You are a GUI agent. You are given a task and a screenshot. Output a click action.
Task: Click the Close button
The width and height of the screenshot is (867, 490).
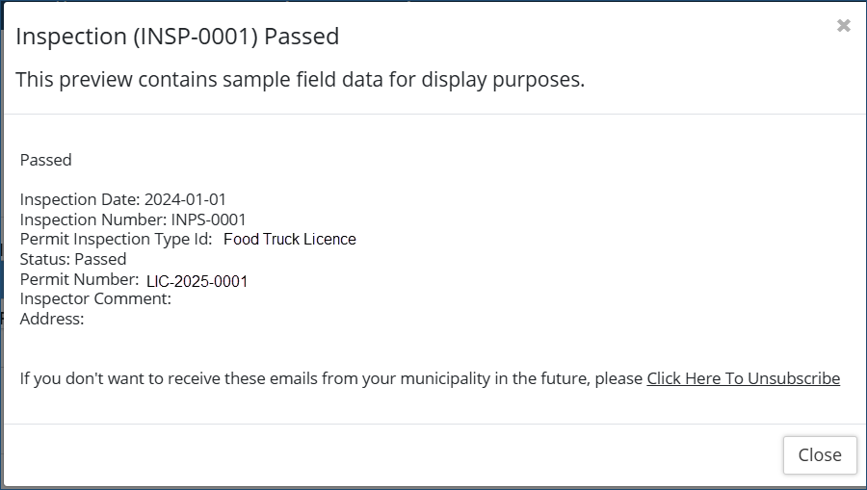tap(820, 455)
